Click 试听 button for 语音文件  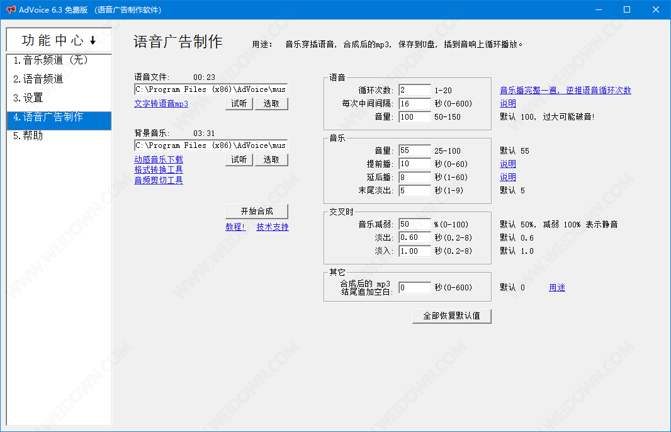[239, 104]
